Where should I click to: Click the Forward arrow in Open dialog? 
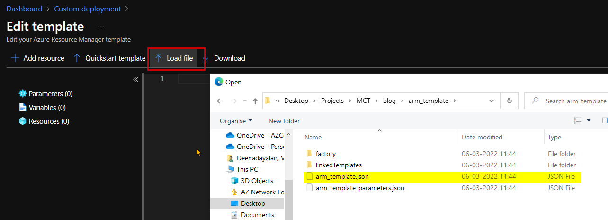point(233,101)
